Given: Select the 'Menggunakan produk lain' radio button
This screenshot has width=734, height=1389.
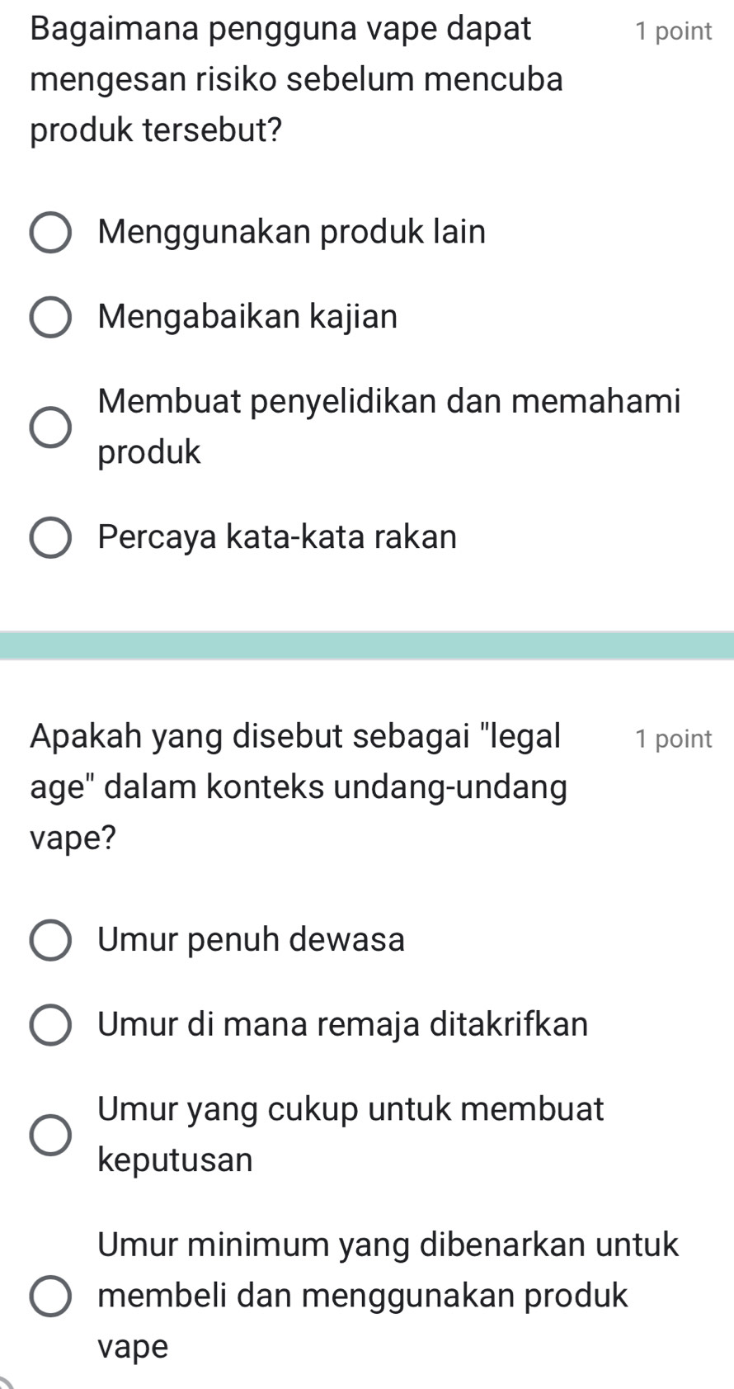Looking at the screenshot, I should 50,233.
